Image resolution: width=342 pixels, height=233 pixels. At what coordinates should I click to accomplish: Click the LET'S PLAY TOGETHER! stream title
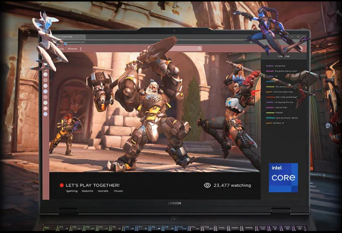point(93,185)
